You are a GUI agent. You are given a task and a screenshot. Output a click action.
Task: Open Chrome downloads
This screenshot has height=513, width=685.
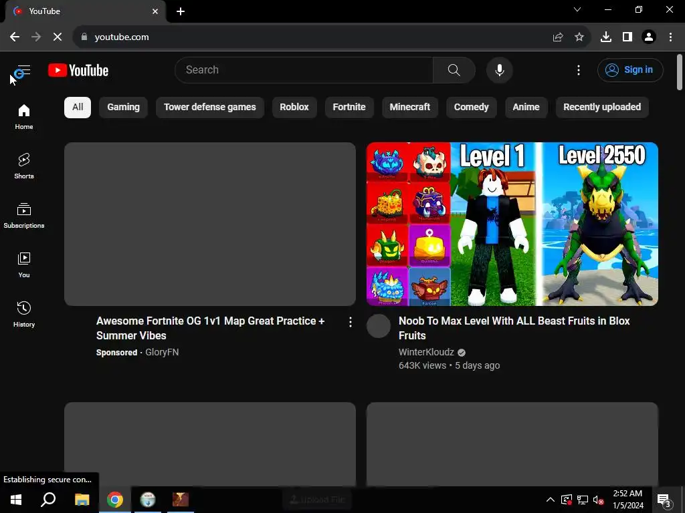pyautogui.click(x=606, y=37)
